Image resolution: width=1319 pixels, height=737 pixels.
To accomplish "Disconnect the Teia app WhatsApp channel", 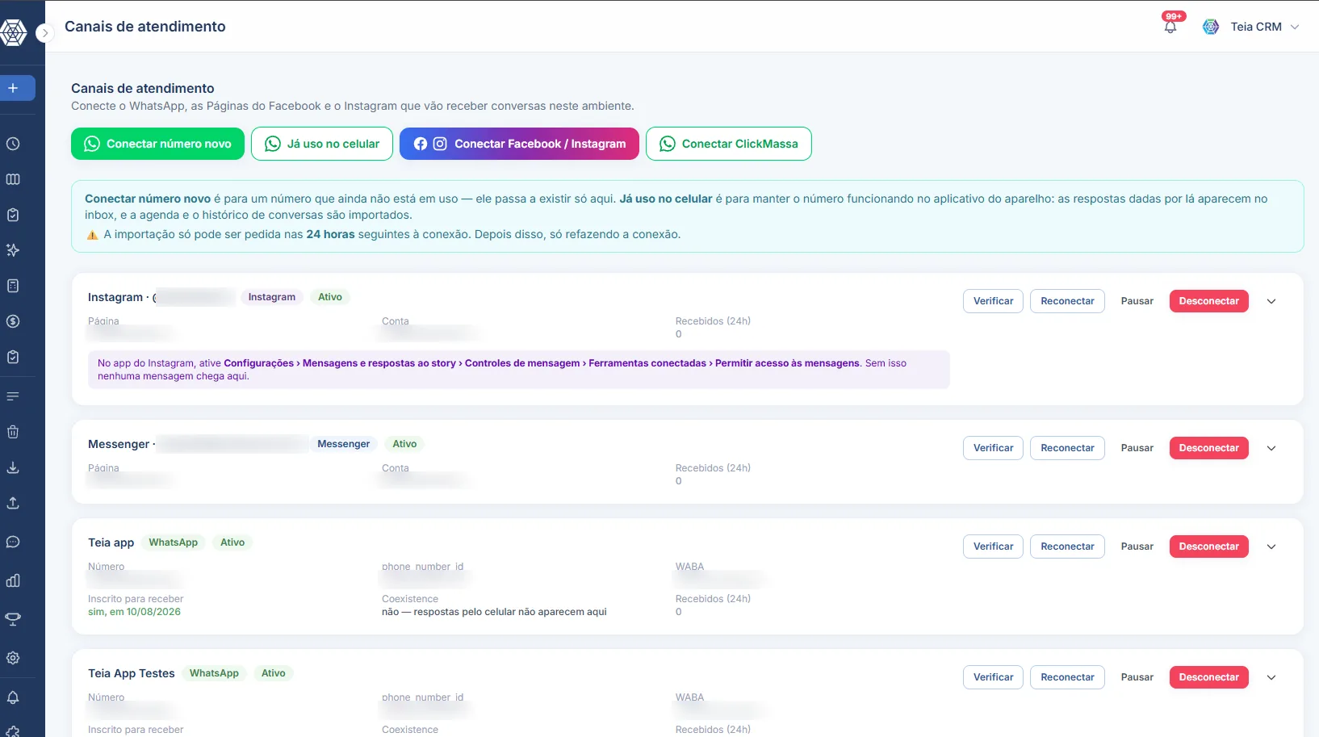I will [x=1208, y=546].
